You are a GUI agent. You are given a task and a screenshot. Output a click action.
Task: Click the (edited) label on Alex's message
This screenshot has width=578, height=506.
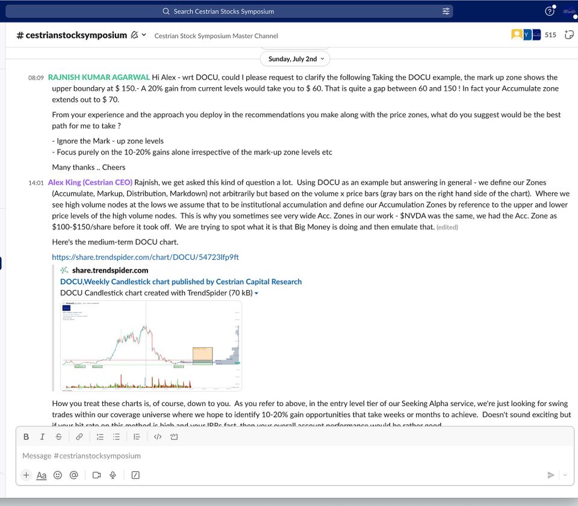click(x=447, y=227)
